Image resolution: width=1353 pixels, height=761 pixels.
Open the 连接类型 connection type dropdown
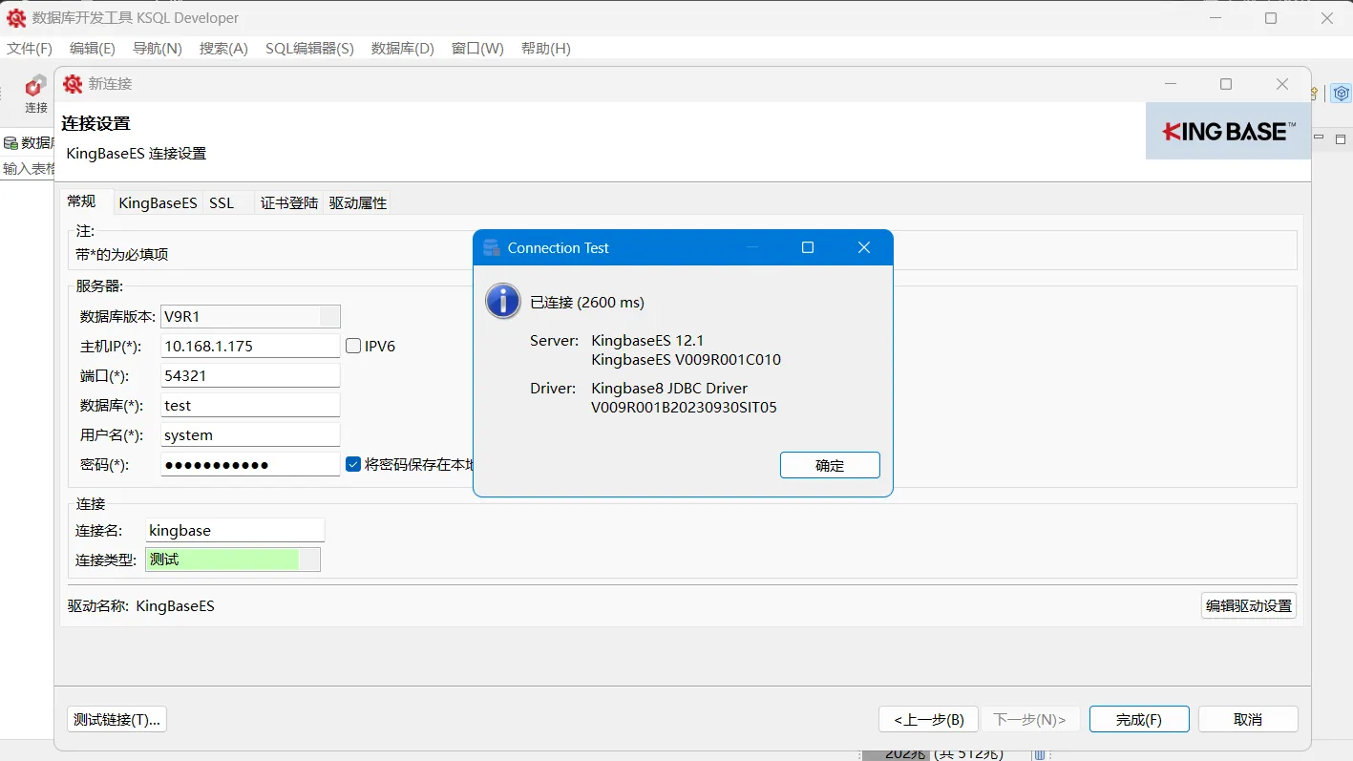point(310,559)
